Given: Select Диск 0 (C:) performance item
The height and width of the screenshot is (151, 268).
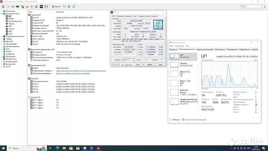Looking at the screenshot, I should 183,74.
